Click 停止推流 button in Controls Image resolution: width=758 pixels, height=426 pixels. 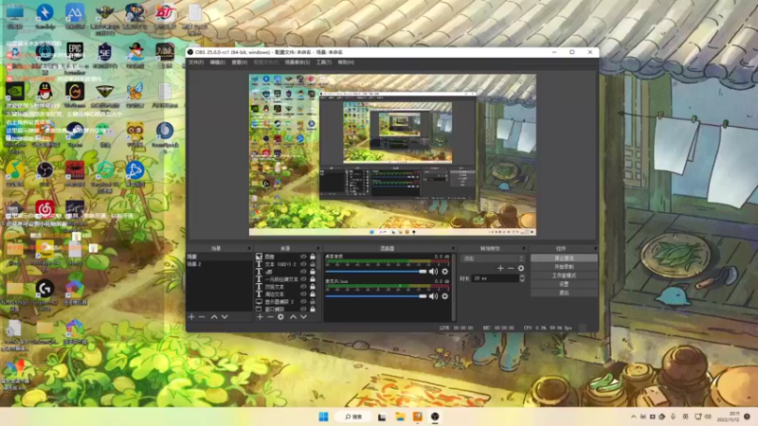tap(564, 257)
